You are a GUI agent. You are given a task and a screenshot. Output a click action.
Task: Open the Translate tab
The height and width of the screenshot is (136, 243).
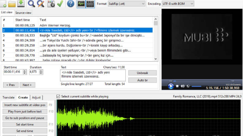[9, 98]
